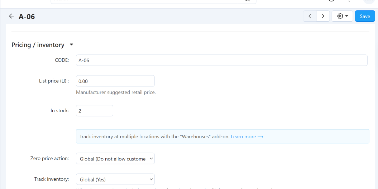Open the Zero price action dropdown
378x189 pixels.
pyautogui.click(x=115, y=159)
